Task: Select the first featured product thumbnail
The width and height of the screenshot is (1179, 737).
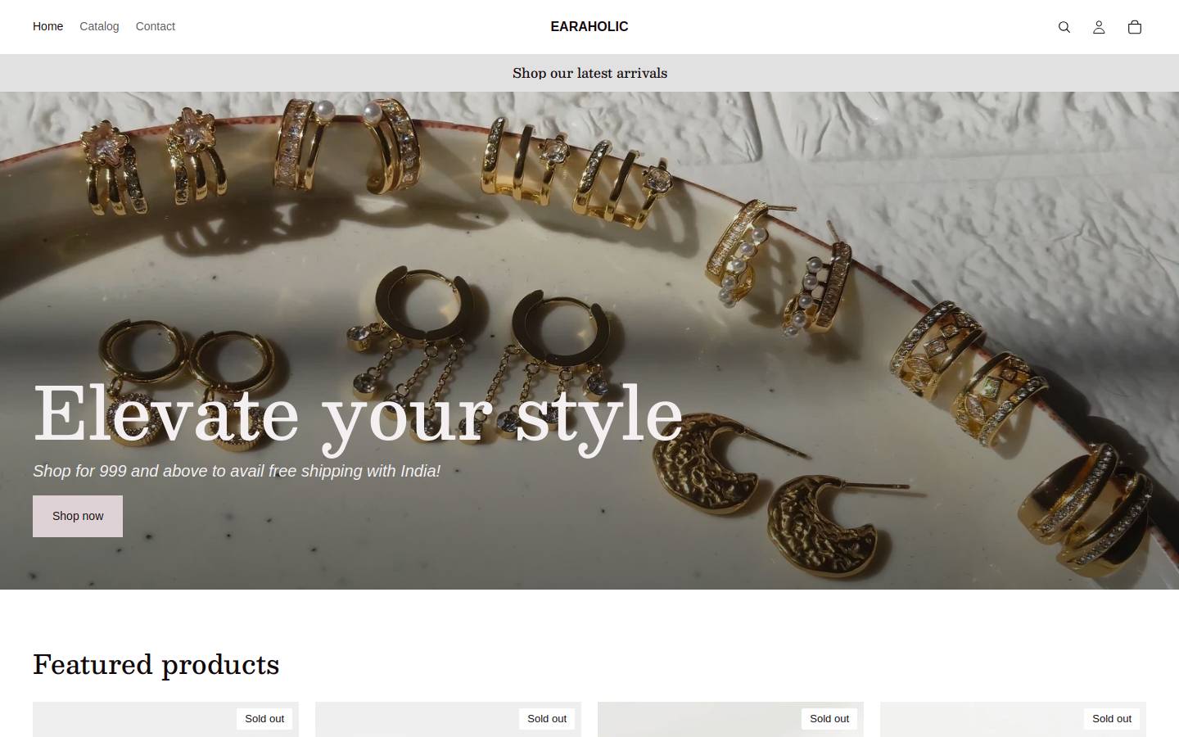Action: 165,719
